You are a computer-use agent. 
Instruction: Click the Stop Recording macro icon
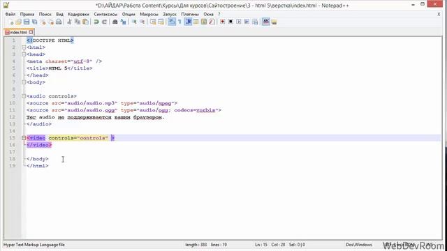[230, 22]
